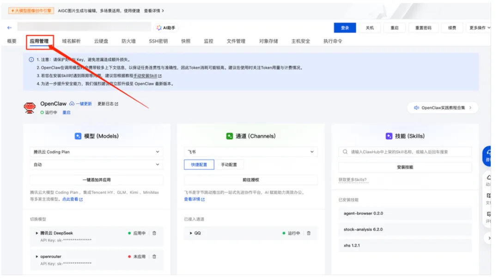Go back using the left arrow icon

(10, 28)
